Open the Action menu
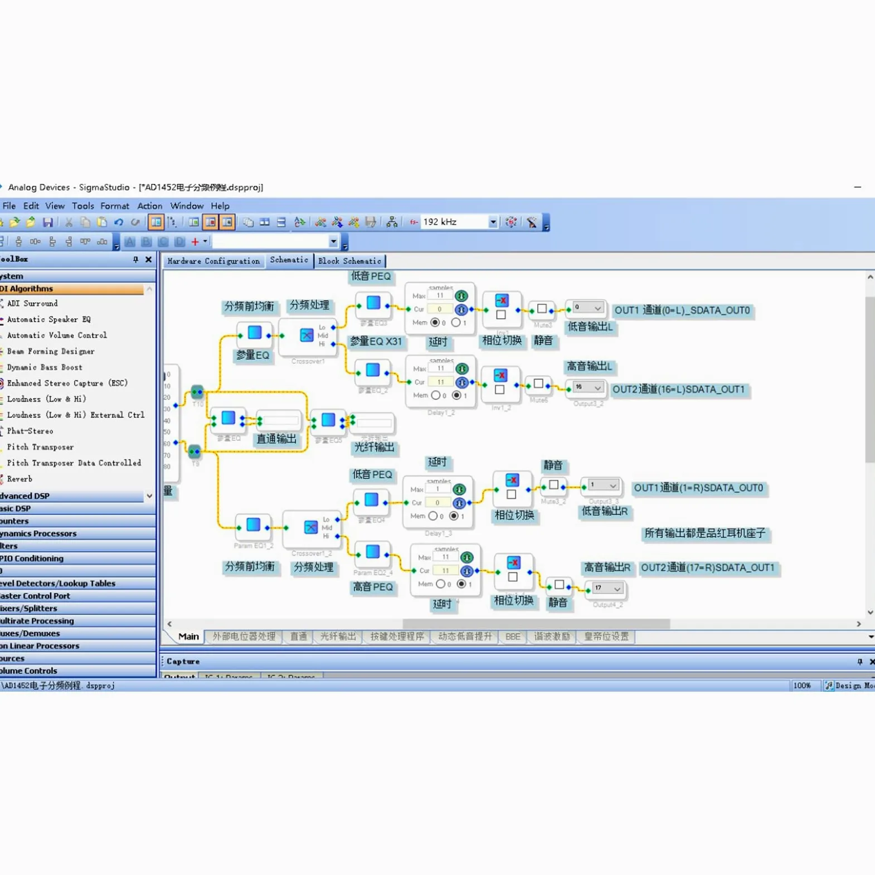Viewport: 875px width, 875px height. [150, 206]
